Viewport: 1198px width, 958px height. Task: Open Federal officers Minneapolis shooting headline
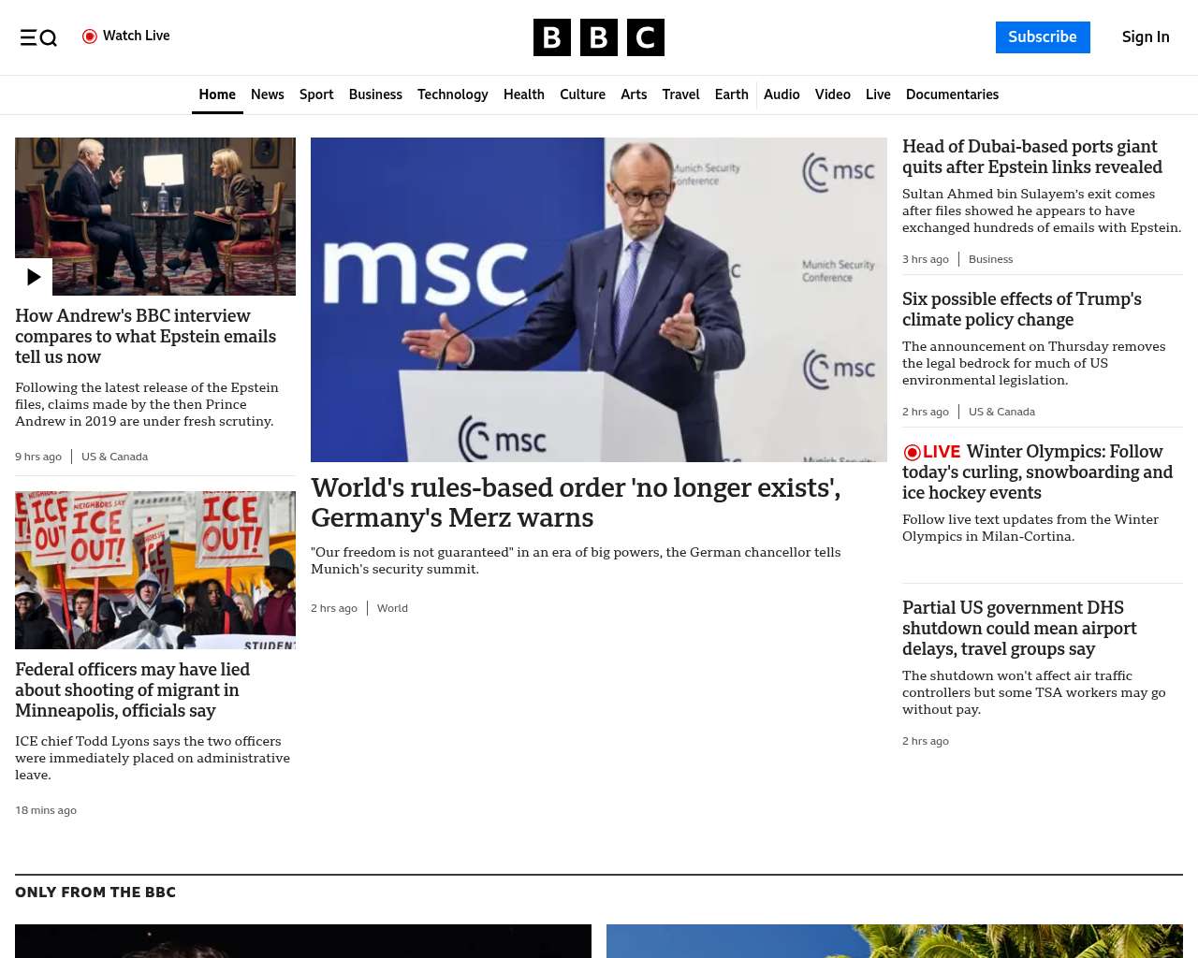pyautogui.click(x=132, y=690)
